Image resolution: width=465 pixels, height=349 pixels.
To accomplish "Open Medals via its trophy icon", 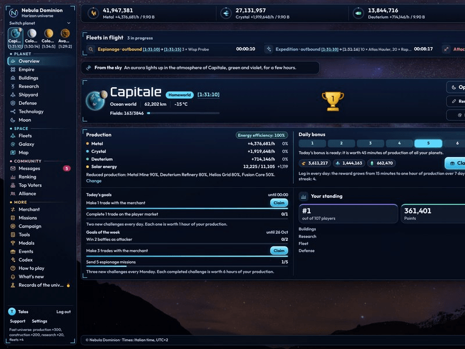I will (x=13, y=243).
